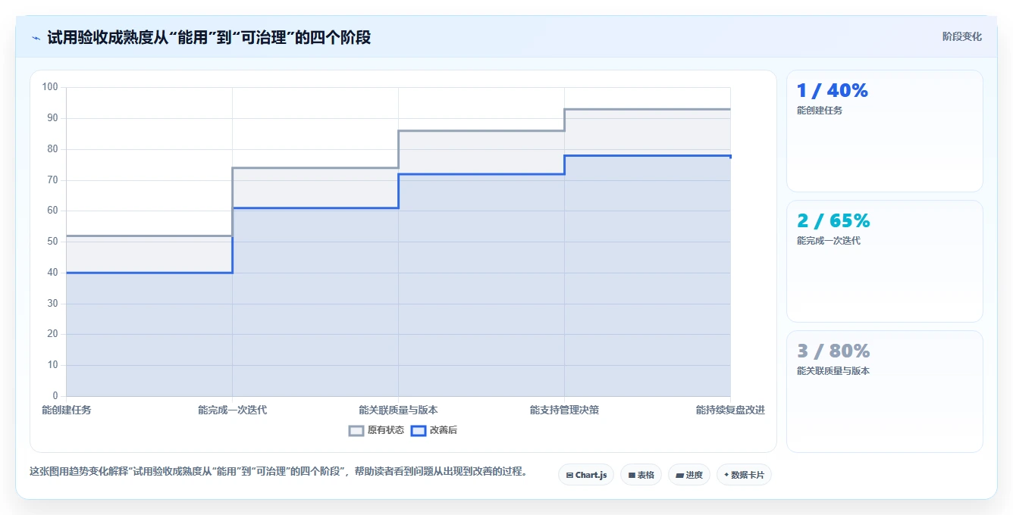Open the 3 / 80% stage card

tap(885, 392)
